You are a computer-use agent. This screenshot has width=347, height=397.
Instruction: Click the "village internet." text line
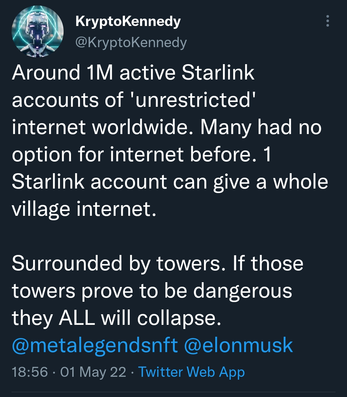point(84,209)
